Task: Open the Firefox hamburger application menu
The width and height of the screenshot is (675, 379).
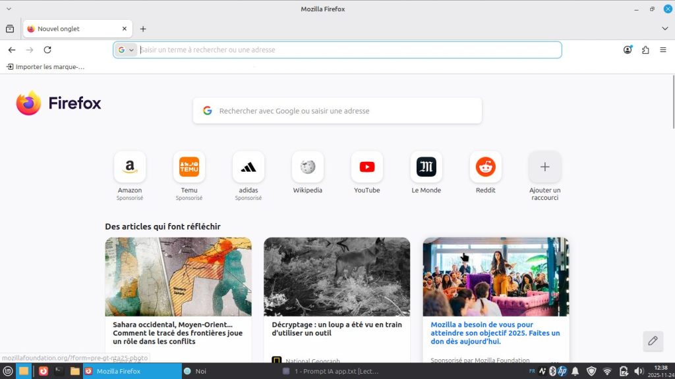Action: 663,50
